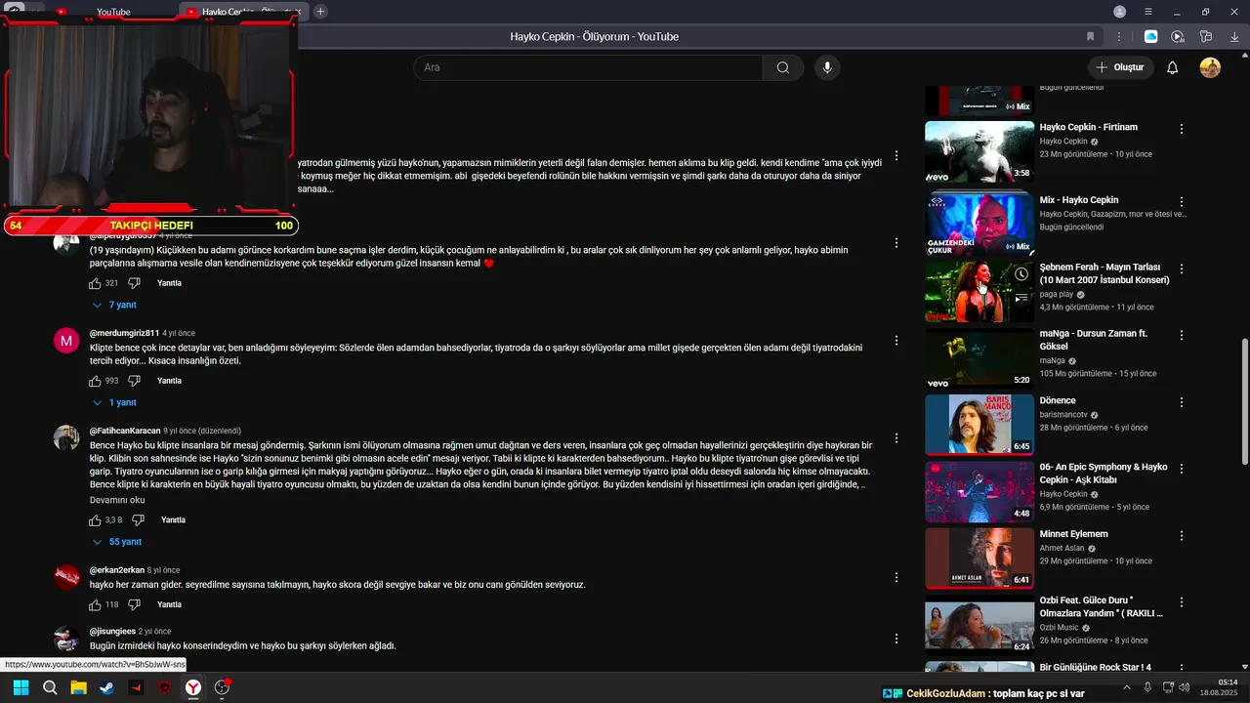This screenshot has width=1250, height=703.
Task: Open browser downloads arrow icon
Action: 1233,36
